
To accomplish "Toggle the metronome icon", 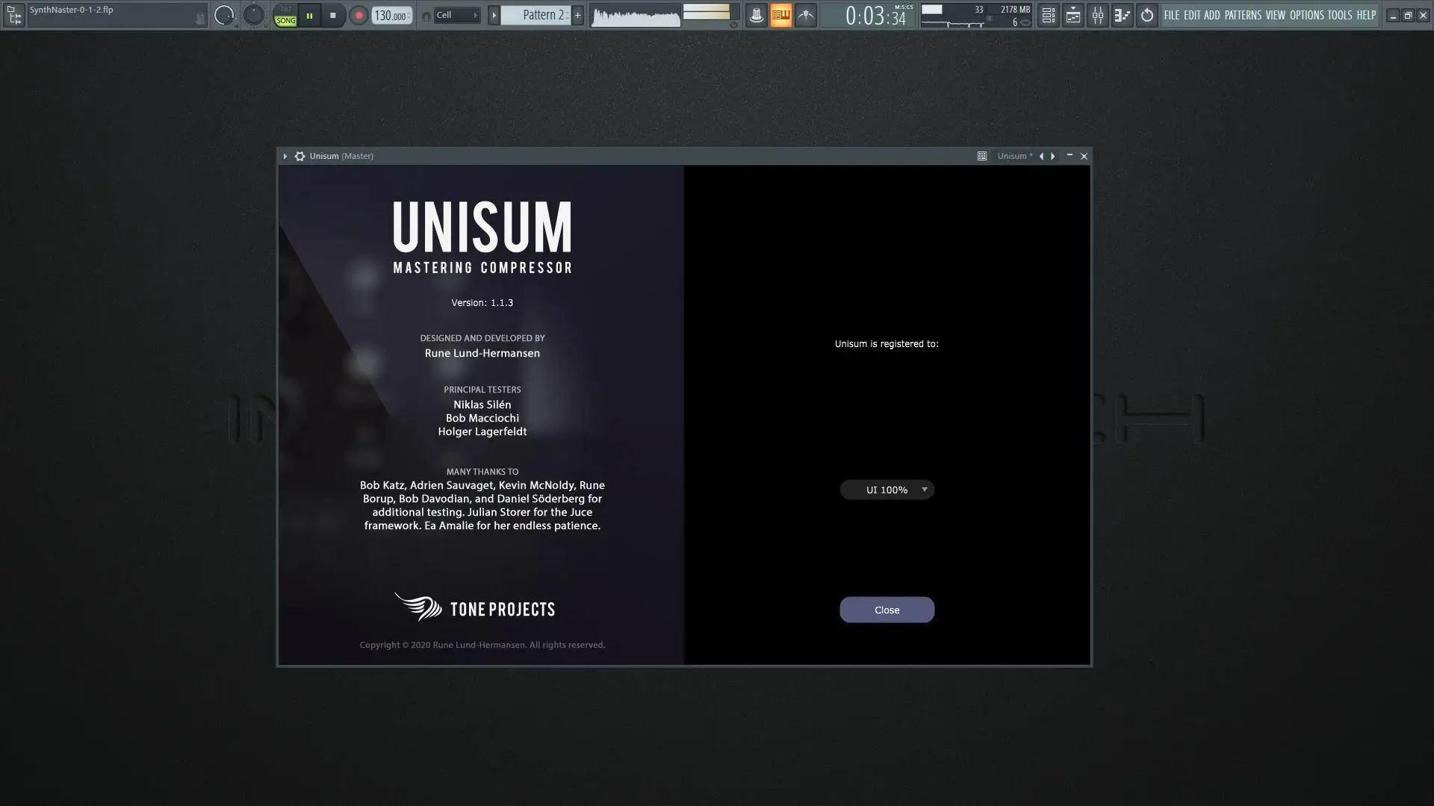I will 757,15.
